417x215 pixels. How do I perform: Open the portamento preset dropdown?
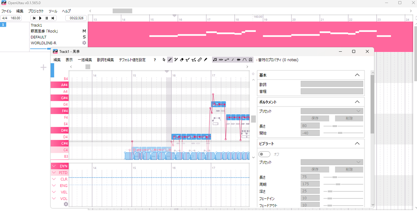[332, 111]
